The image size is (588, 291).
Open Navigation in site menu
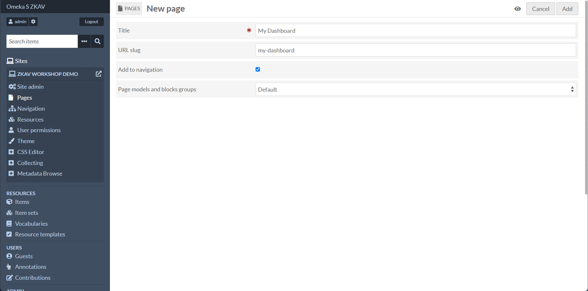pyautogui.click(x=27, y=108)
